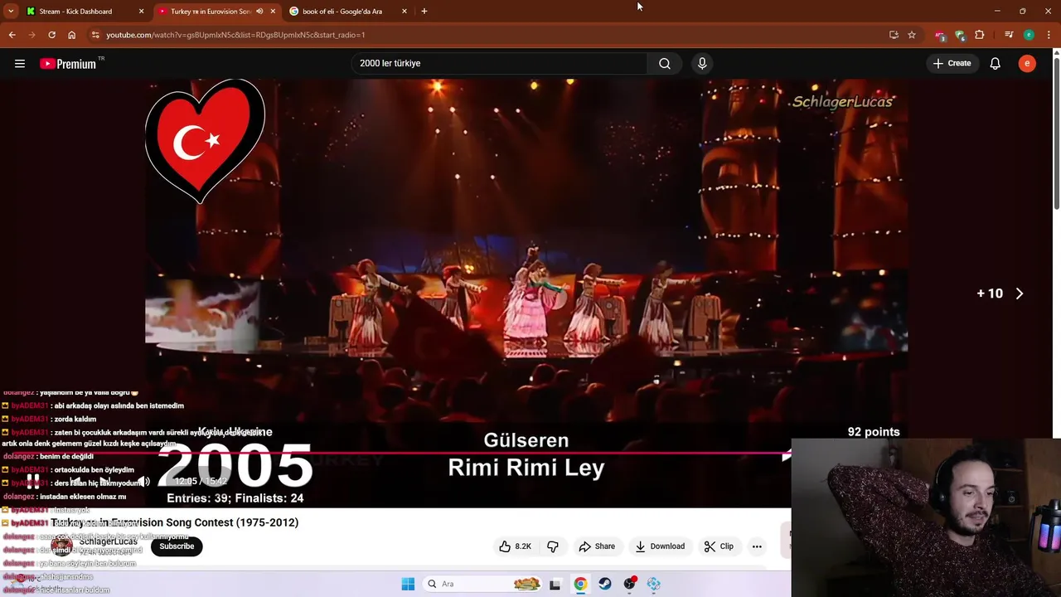
Task: Open tab search dropdown arrow
Action: [x=11, y=12]
